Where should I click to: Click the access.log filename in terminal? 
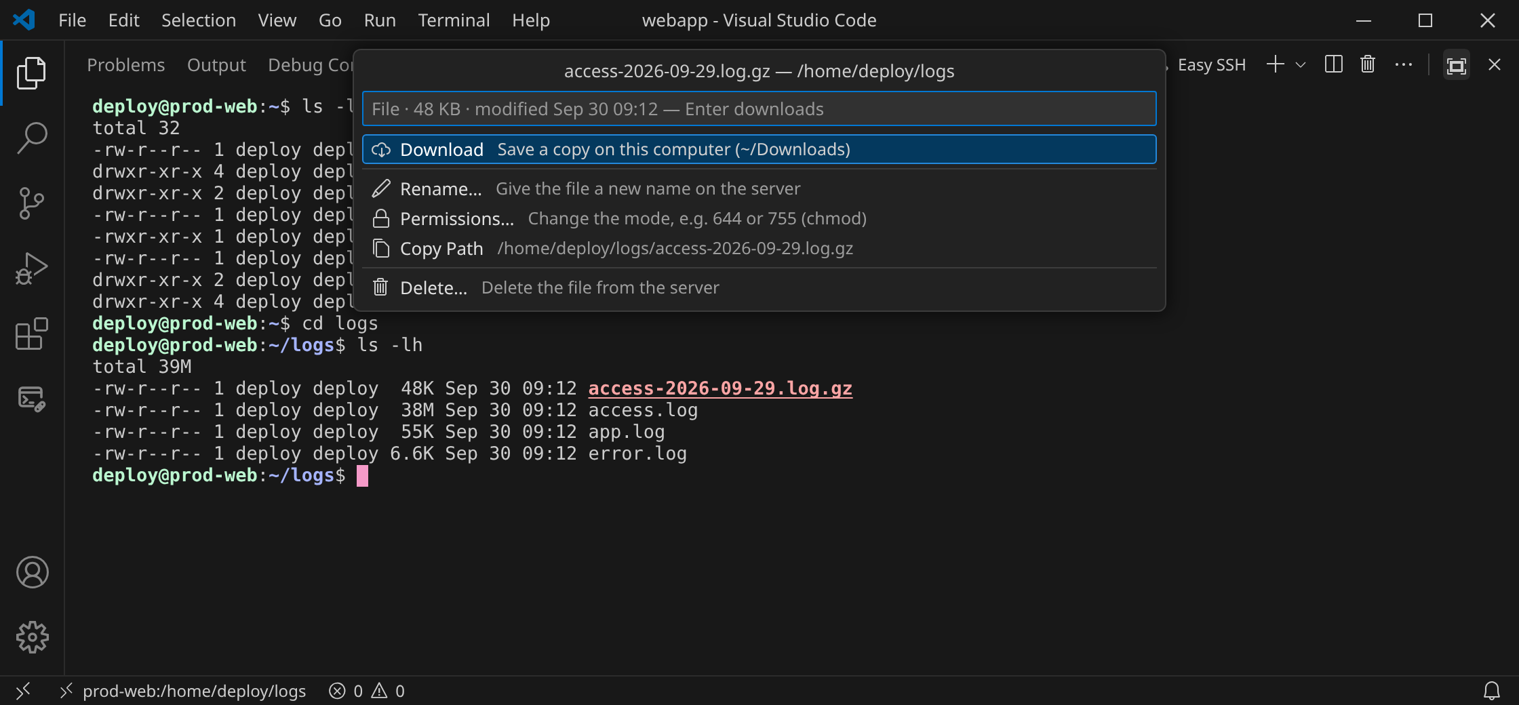point(643,410)
